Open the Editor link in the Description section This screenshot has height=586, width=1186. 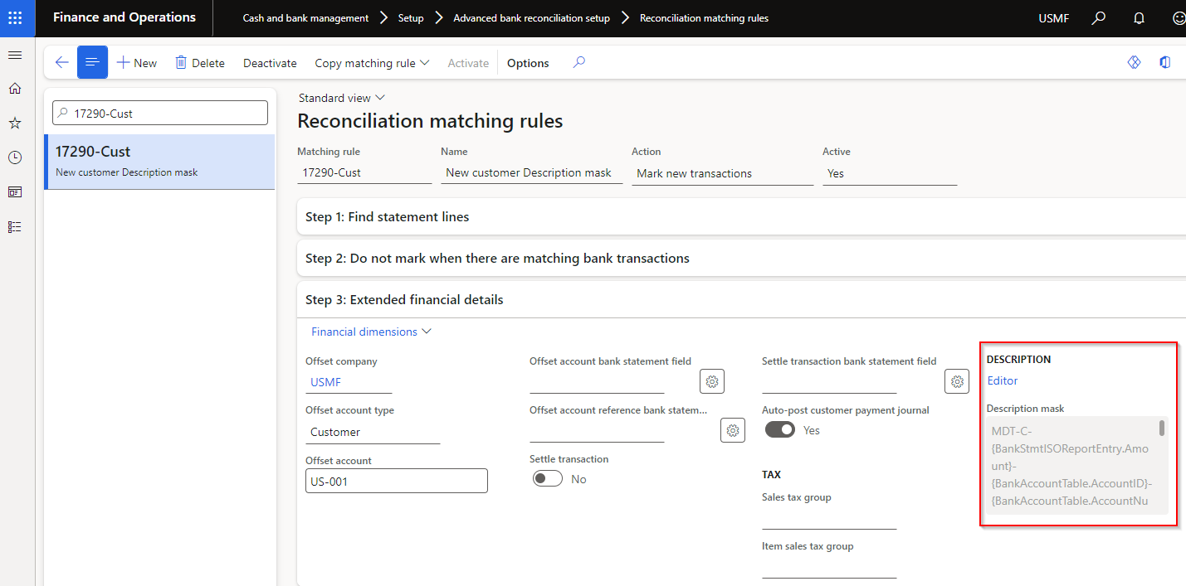1002,380
